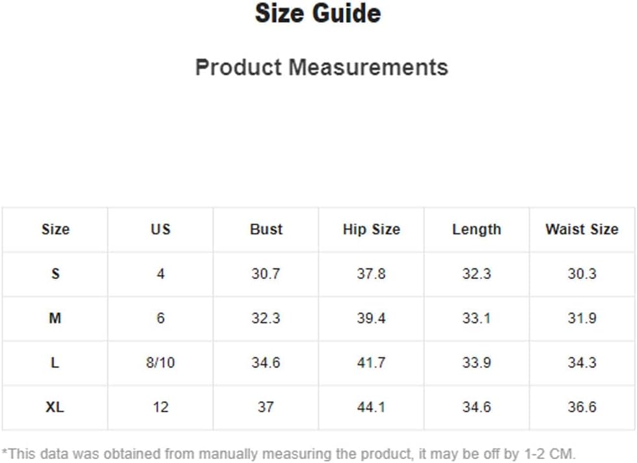This screenshot has width=637, height=463.
Task: Click the XL size row label
Action: click(55, 407)
